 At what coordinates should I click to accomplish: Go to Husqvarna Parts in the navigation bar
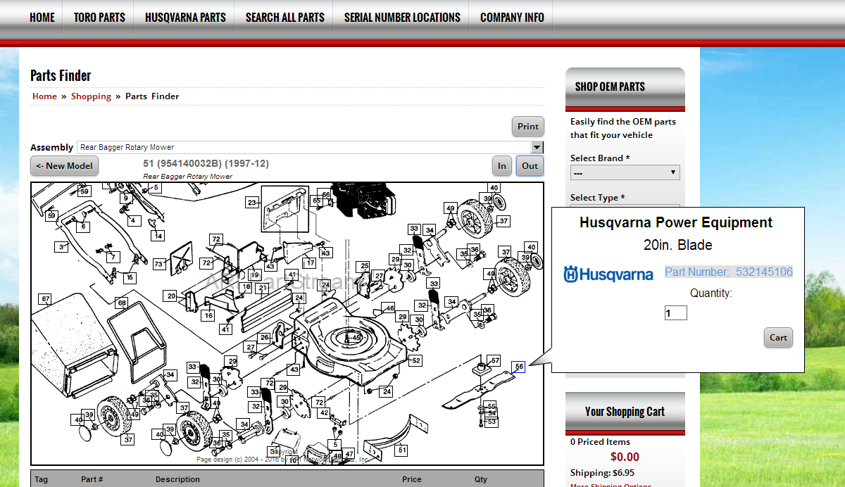pos(185,18)
